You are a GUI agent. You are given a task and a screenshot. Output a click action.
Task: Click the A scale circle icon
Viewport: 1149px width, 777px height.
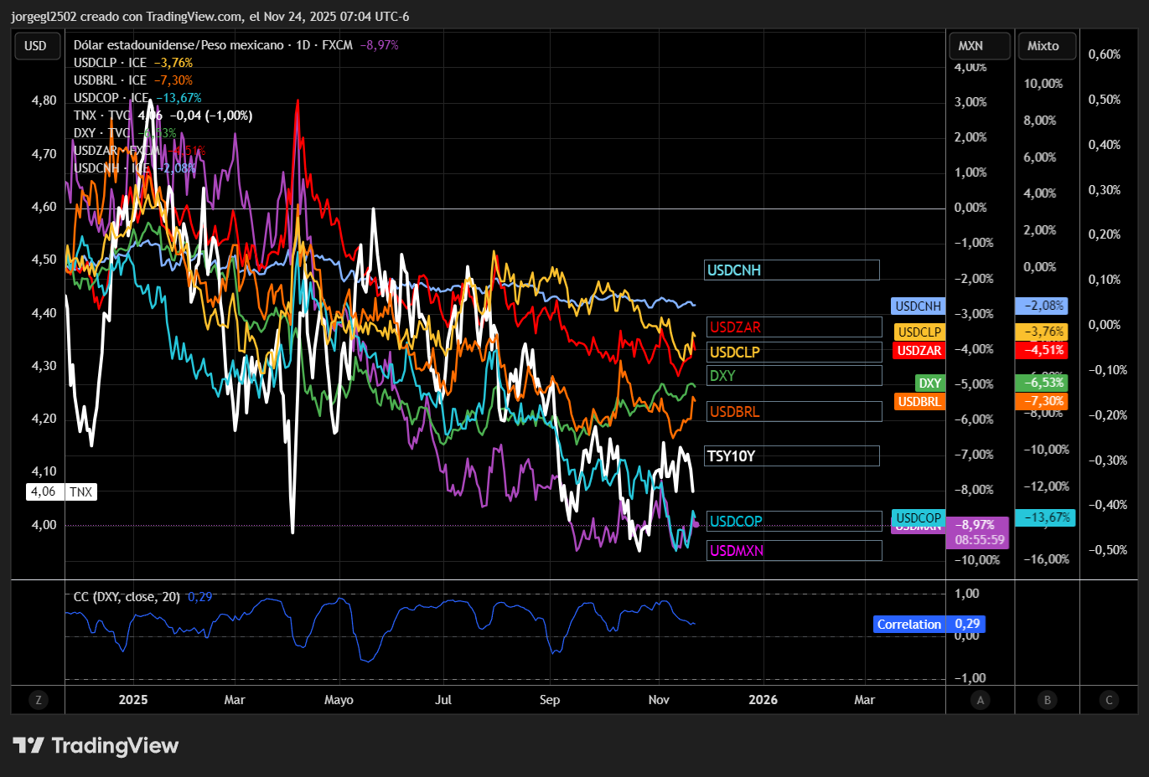(x=981, y=700)
